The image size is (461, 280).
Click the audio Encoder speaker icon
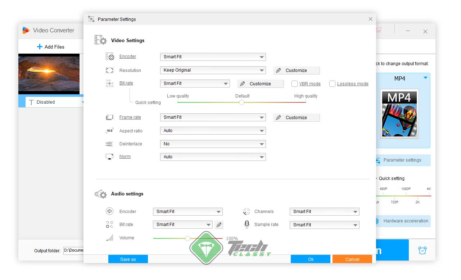109,211
